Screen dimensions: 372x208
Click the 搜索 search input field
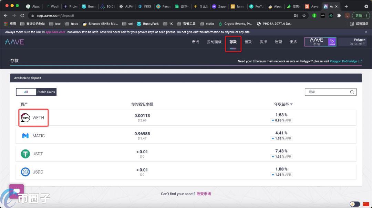tap(330, 92)
